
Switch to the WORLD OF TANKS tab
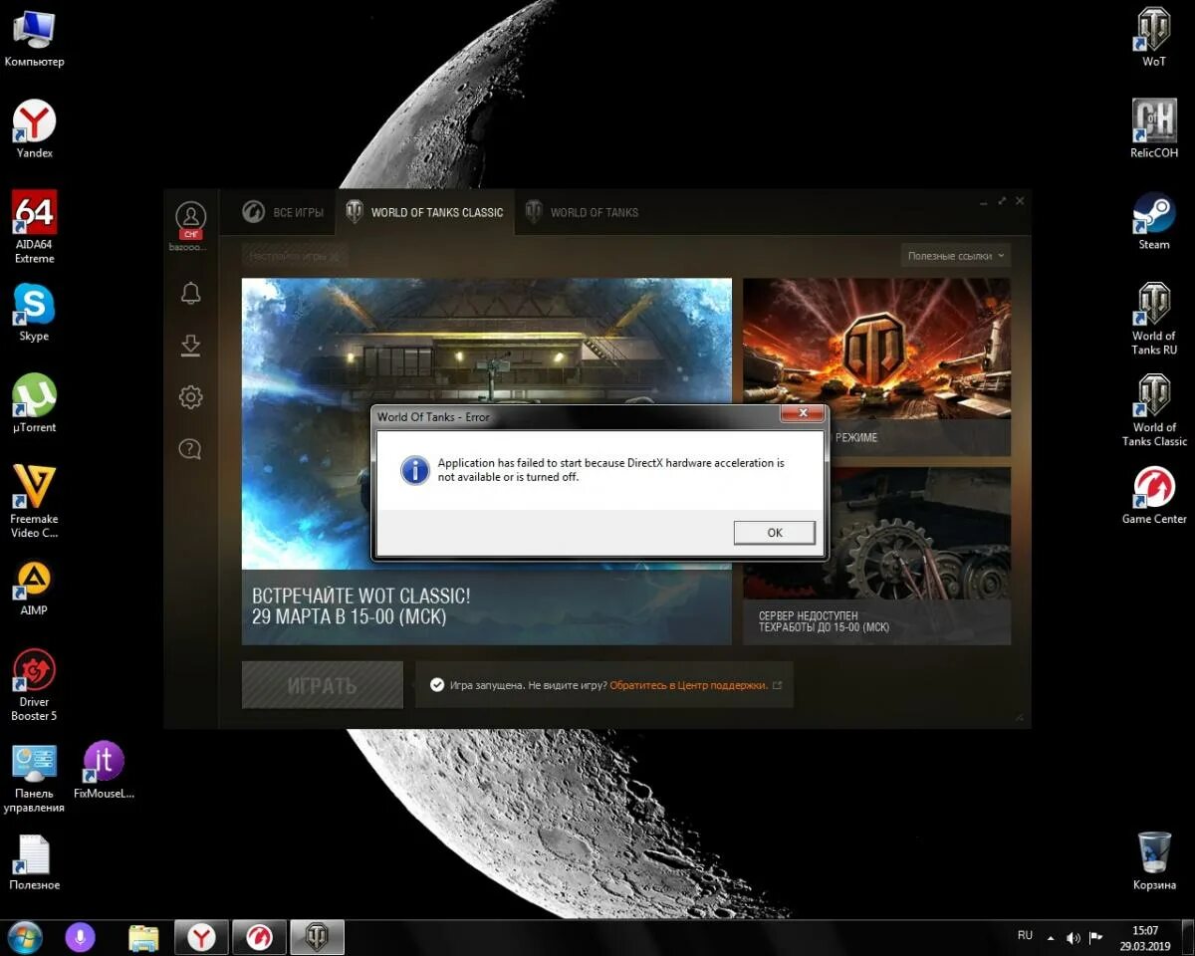pos(583,212)
